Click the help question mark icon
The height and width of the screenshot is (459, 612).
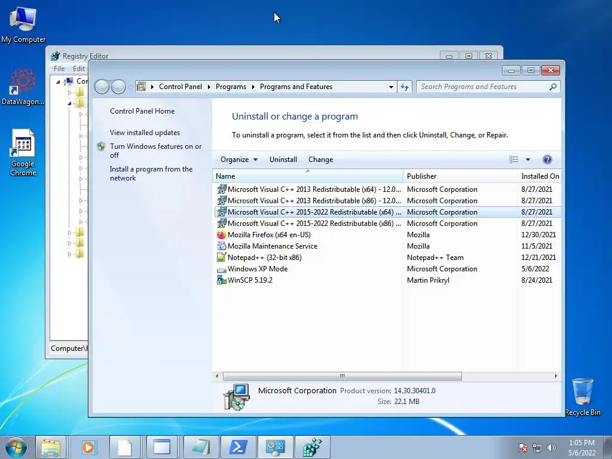pyautogui.click(x=547, y=159)
